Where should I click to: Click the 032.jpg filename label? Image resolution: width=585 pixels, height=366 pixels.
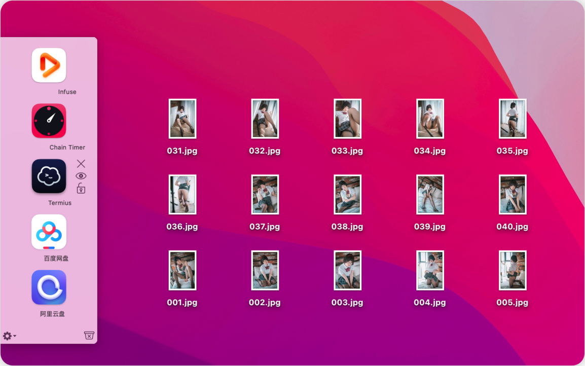pyautogui.click(x=265, y=151)
